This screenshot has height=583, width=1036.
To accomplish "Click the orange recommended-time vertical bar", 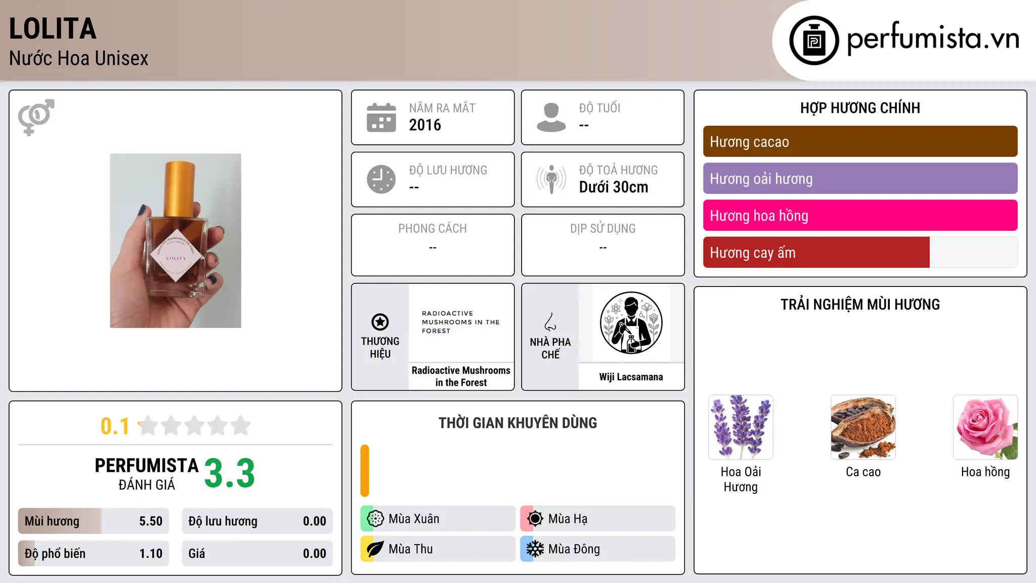I will click(365, 471).
